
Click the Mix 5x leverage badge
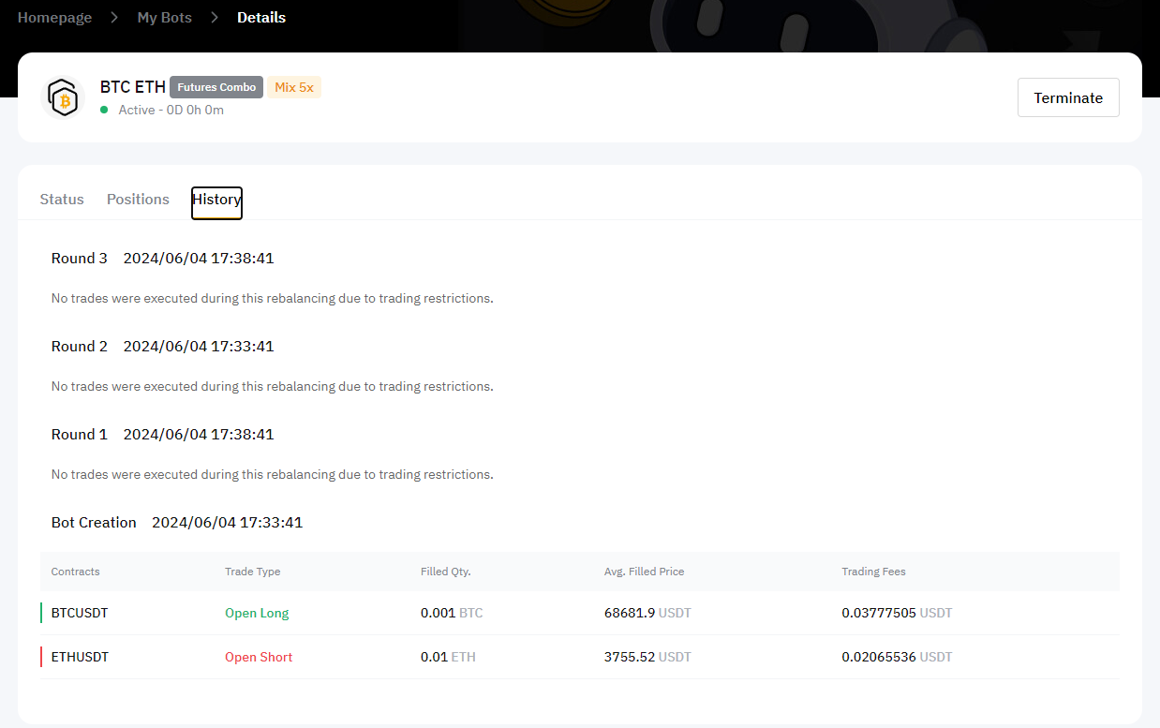click(294, 87)
